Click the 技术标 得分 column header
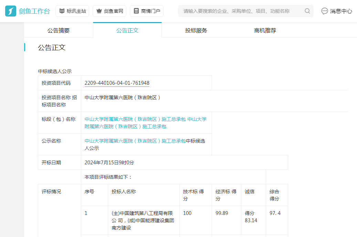The image size is (357, 237). click(196, 195)
